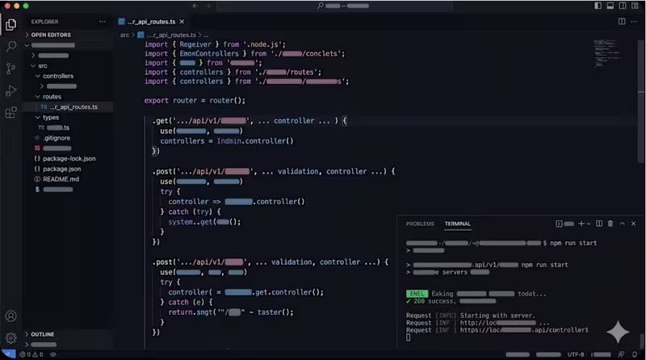Click the remote window status indicator
The image size is (646, 360).
(8, 354)
